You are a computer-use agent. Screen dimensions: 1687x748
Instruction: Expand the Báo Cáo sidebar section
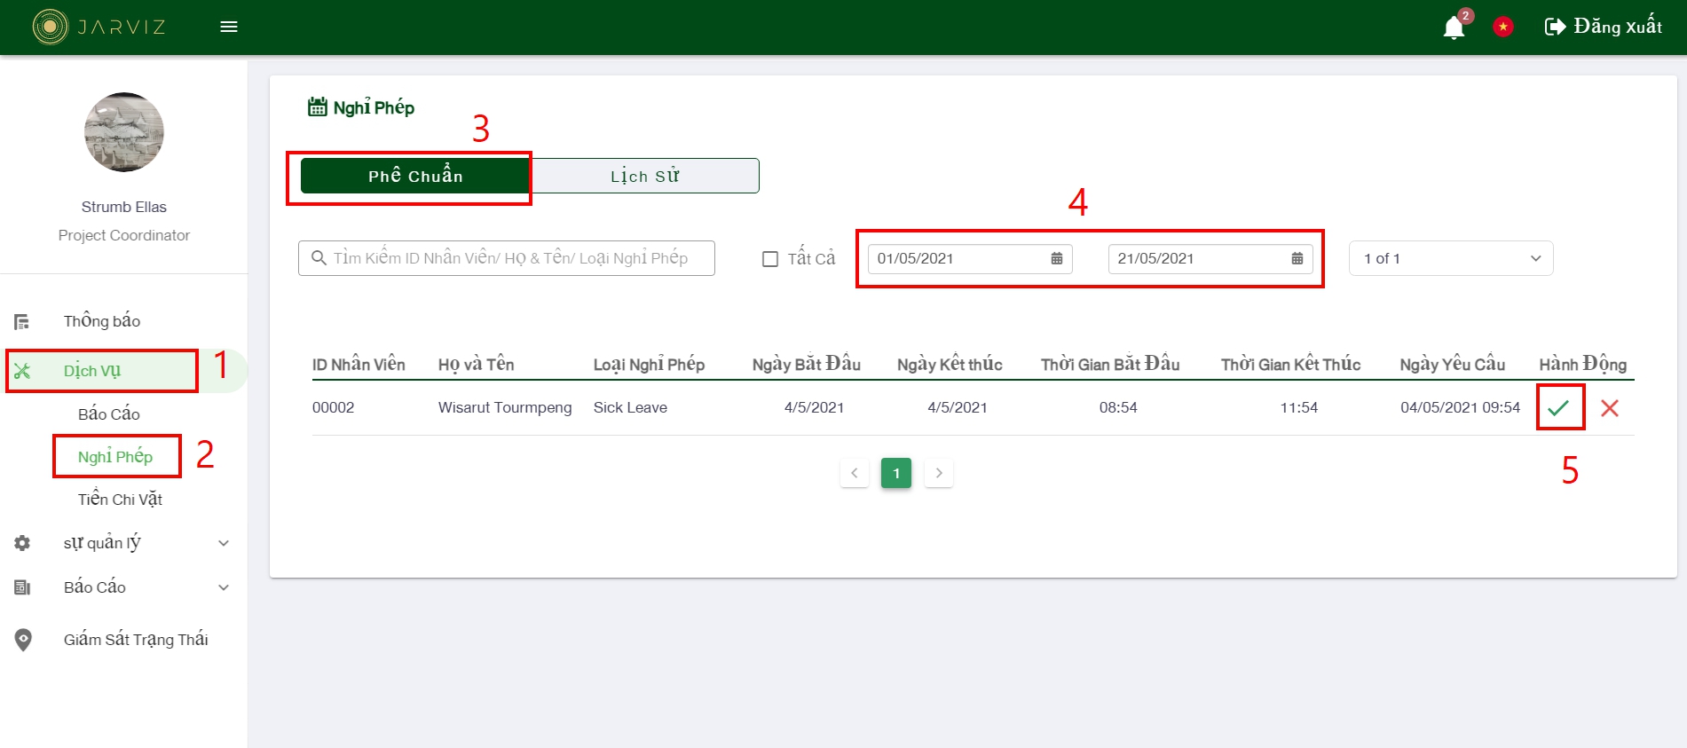[x=124, y=587]
